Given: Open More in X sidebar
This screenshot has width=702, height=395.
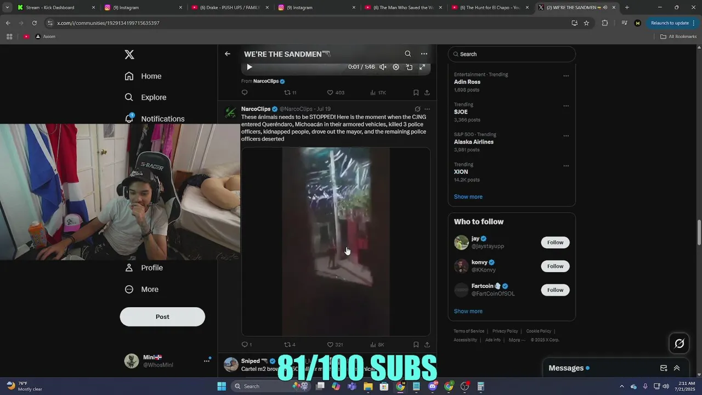Looking at the screenshot, I should [141, 289].
